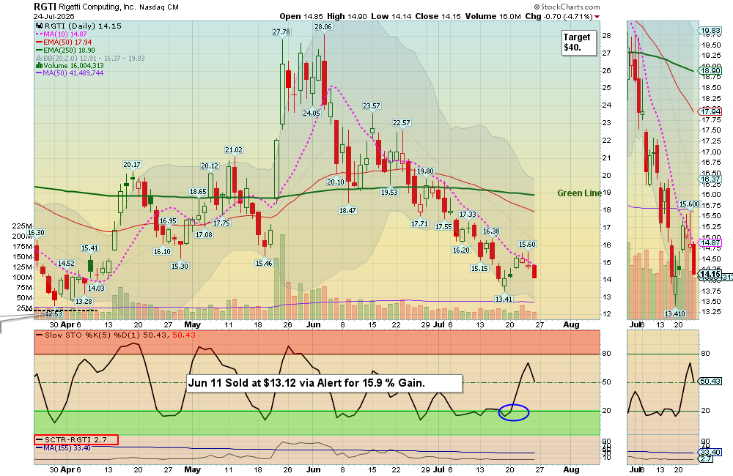The width and height of the screenshot is (733, 476).
Task: Click the 'Target $40.' annotation box
Action: [579, 42]
